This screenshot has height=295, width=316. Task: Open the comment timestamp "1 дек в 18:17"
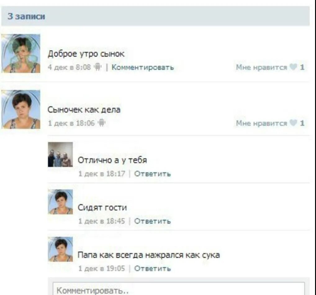pos(102,174)
